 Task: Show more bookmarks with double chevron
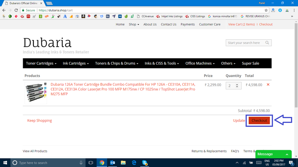[292, 16]
